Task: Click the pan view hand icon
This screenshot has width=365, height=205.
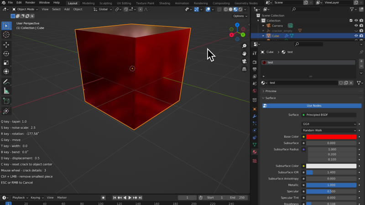Action: click(244, 54)
